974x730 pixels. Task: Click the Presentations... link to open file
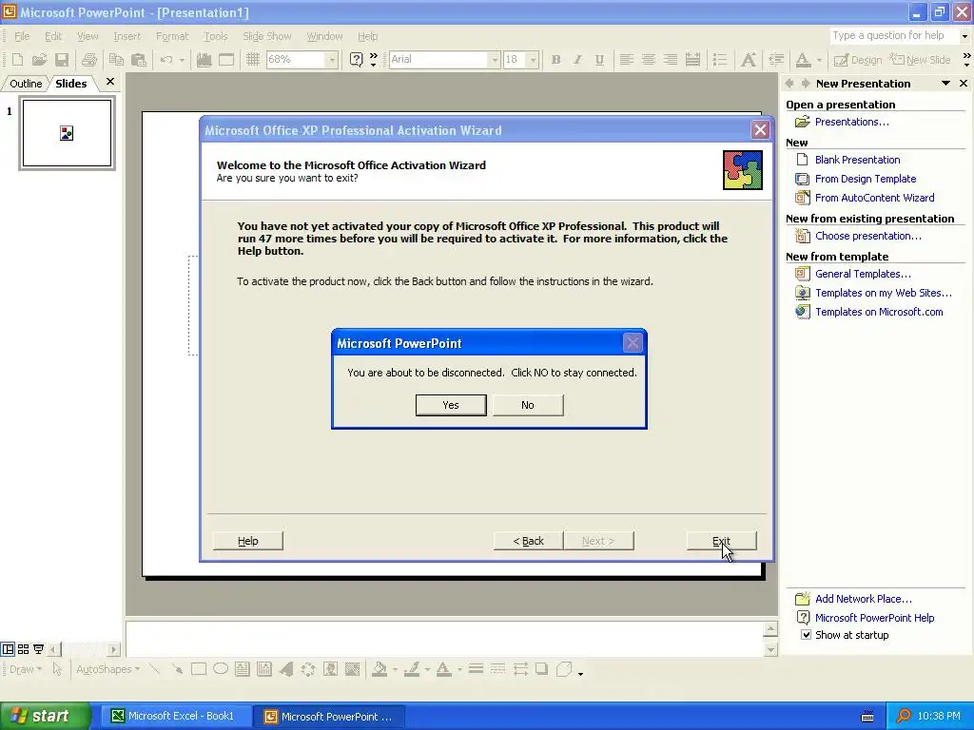click(851, 122)
